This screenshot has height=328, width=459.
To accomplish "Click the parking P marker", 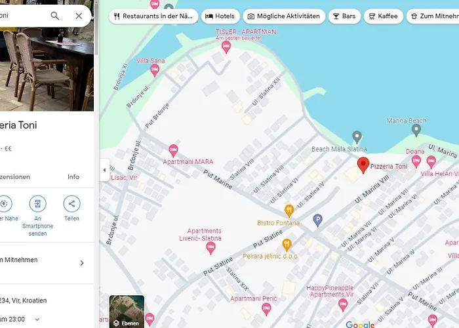I will pyautogui.click(x=318, y=220).
